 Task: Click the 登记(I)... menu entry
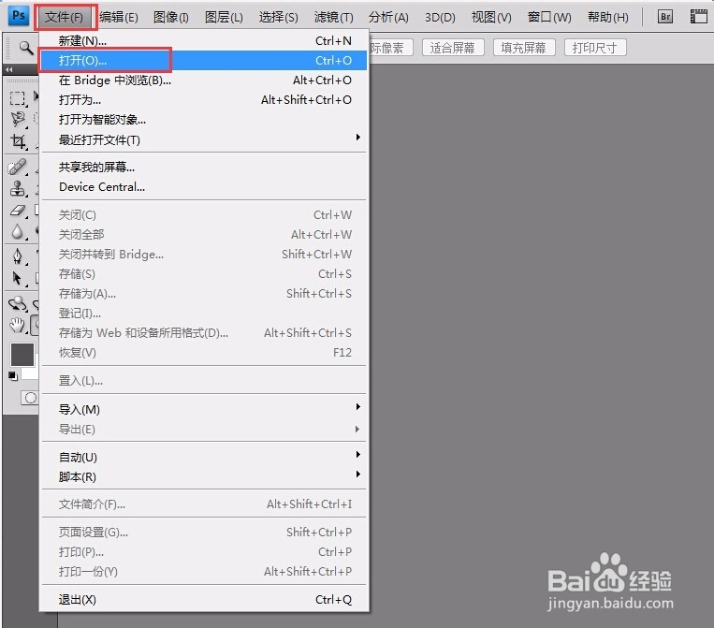coord(204,314)
